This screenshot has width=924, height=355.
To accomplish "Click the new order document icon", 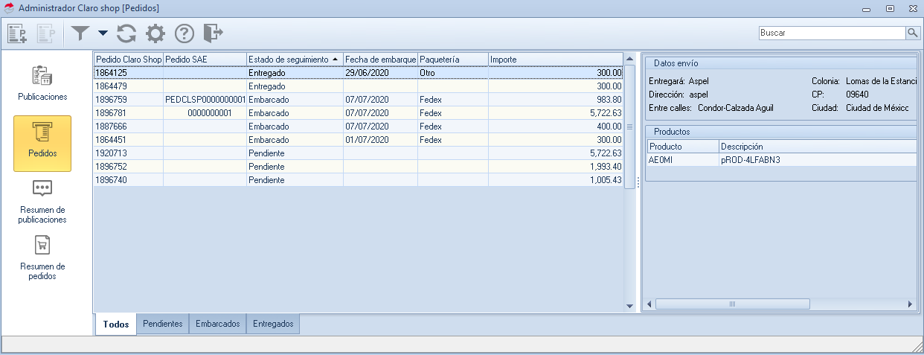I will coord(17,33).
